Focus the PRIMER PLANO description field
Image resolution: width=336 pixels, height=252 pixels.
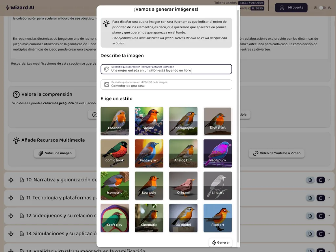pos(166,69)
